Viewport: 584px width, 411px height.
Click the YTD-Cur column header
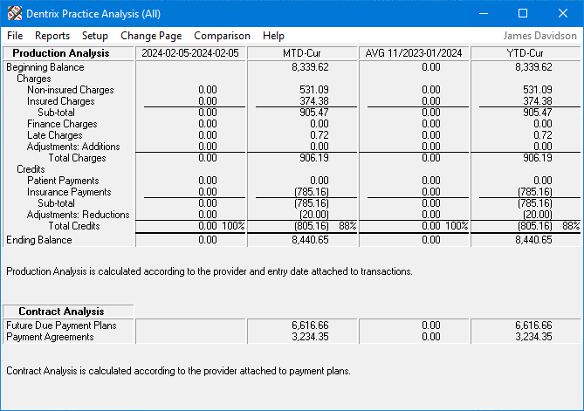pyautogui.click(x=526, y=53)
